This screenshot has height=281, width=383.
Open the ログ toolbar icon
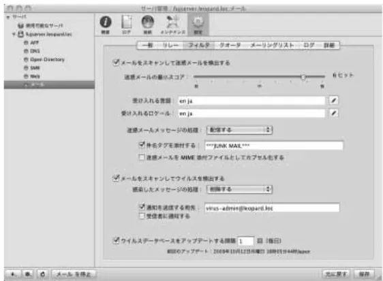[x=127, y=24]
